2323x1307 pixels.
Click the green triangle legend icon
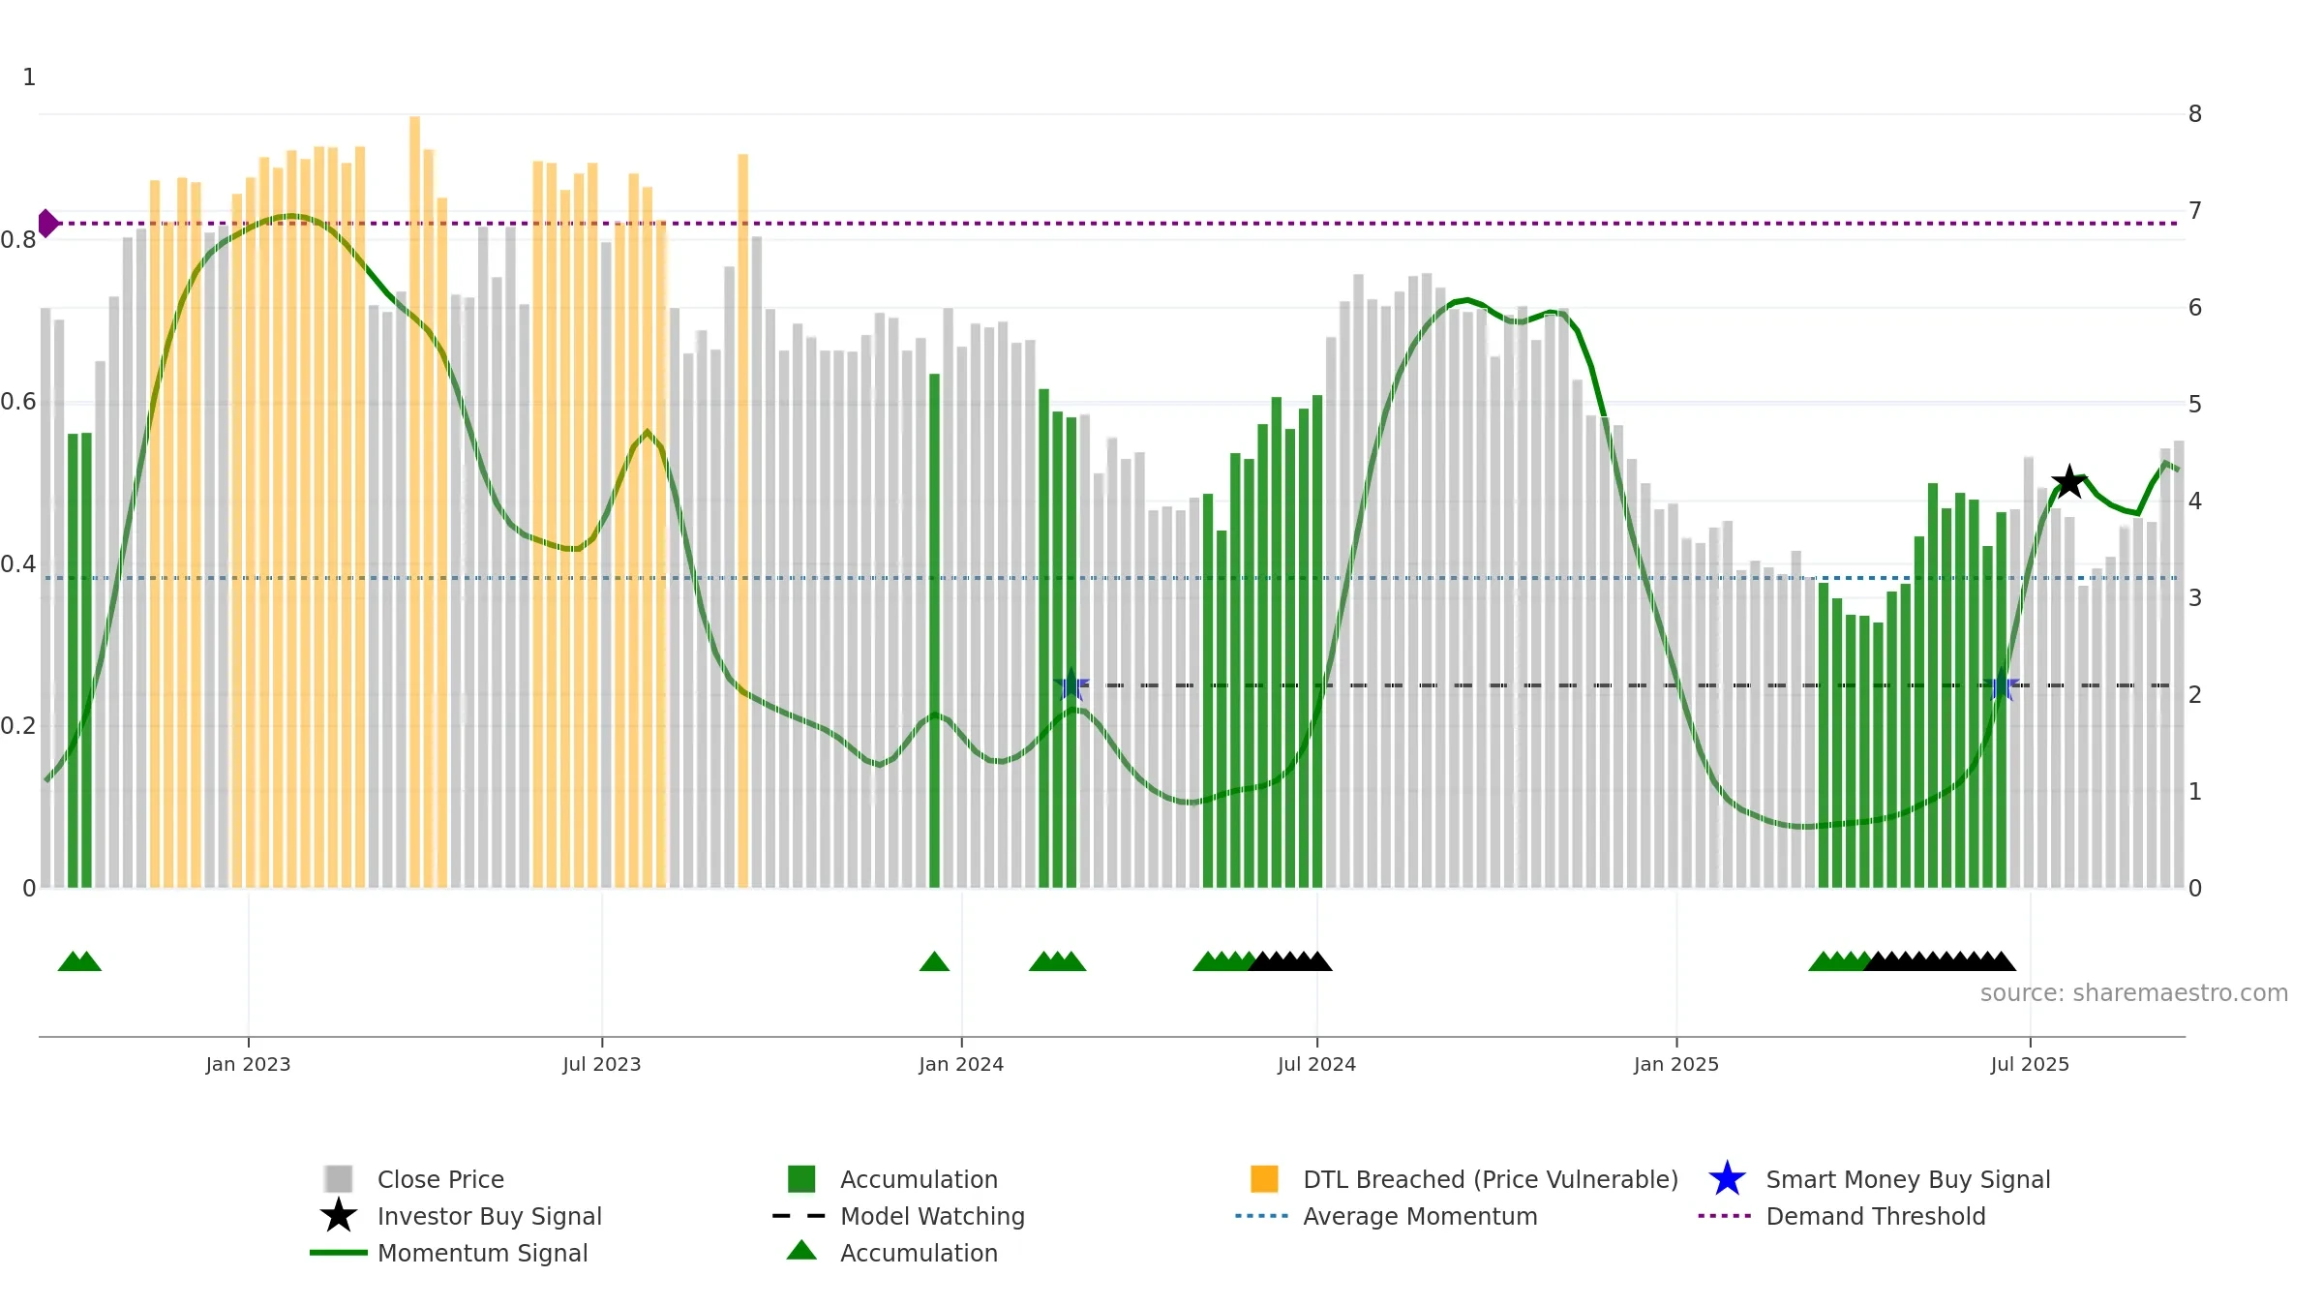pyautogui.click(x=801, y=1251)
